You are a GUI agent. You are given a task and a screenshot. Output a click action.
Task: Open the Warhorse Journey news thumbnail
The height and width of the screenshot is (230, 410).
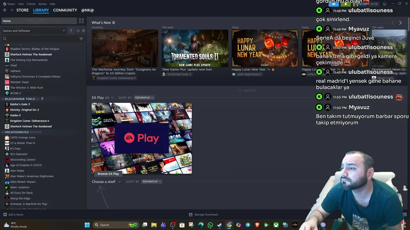coord(125,48)
